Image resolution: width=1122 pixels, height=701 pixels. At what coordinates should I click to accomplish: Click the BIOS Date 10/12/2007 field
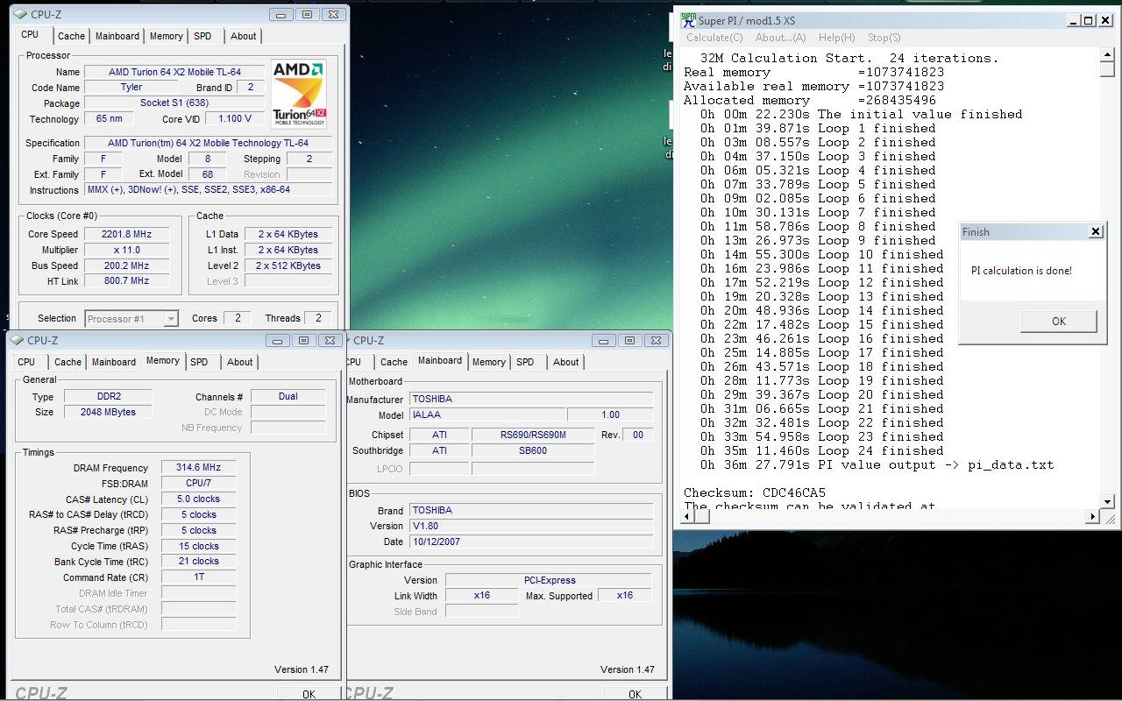point(531,542)
